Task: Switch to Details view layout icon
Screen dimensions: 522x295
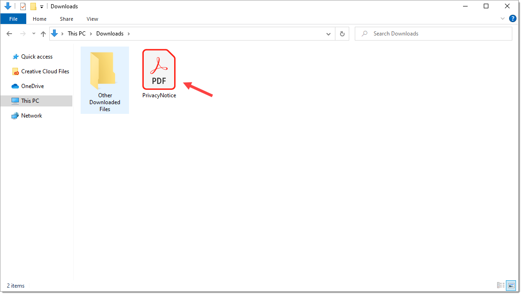Action: click(500, 285)
